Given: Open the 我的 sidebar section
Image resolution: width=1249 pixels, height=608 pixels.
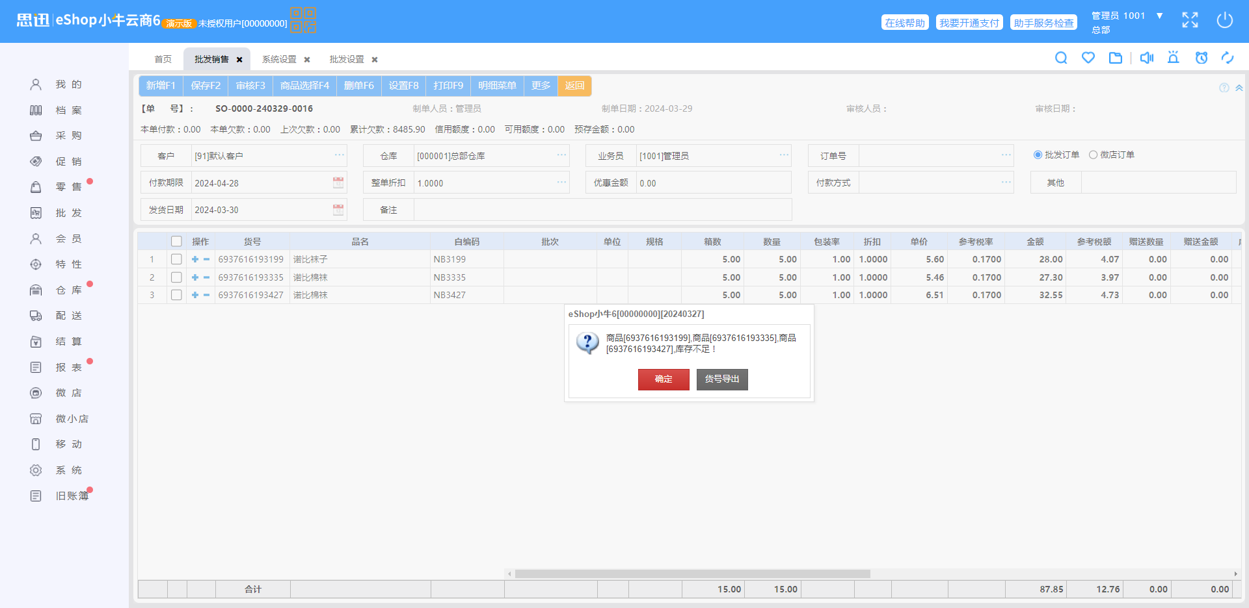Looking at the screenshot, I should [x=56, y=84].
